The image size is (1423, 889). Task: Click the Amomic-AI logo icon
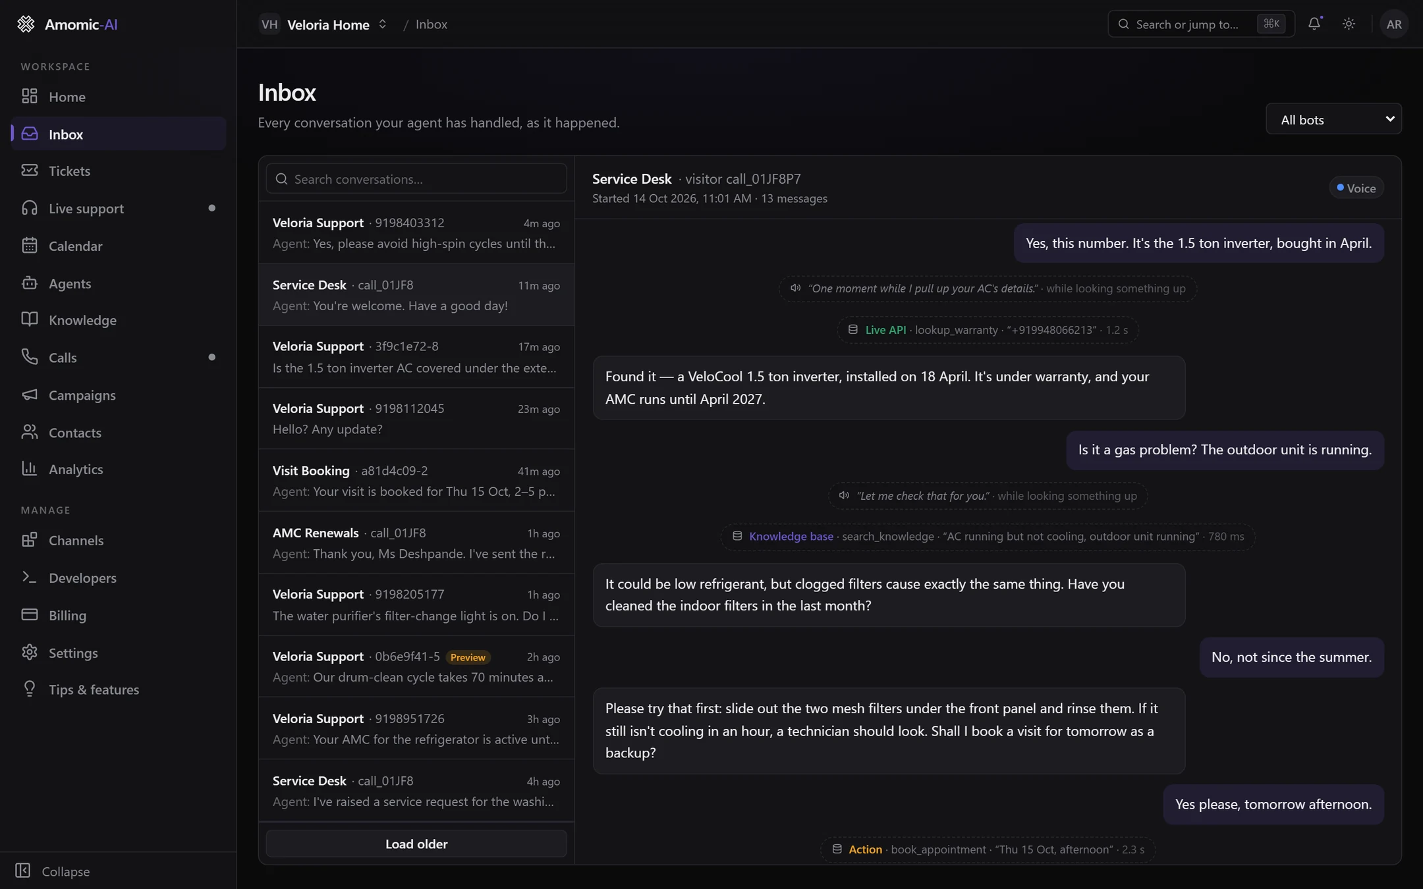pos(26,24)
